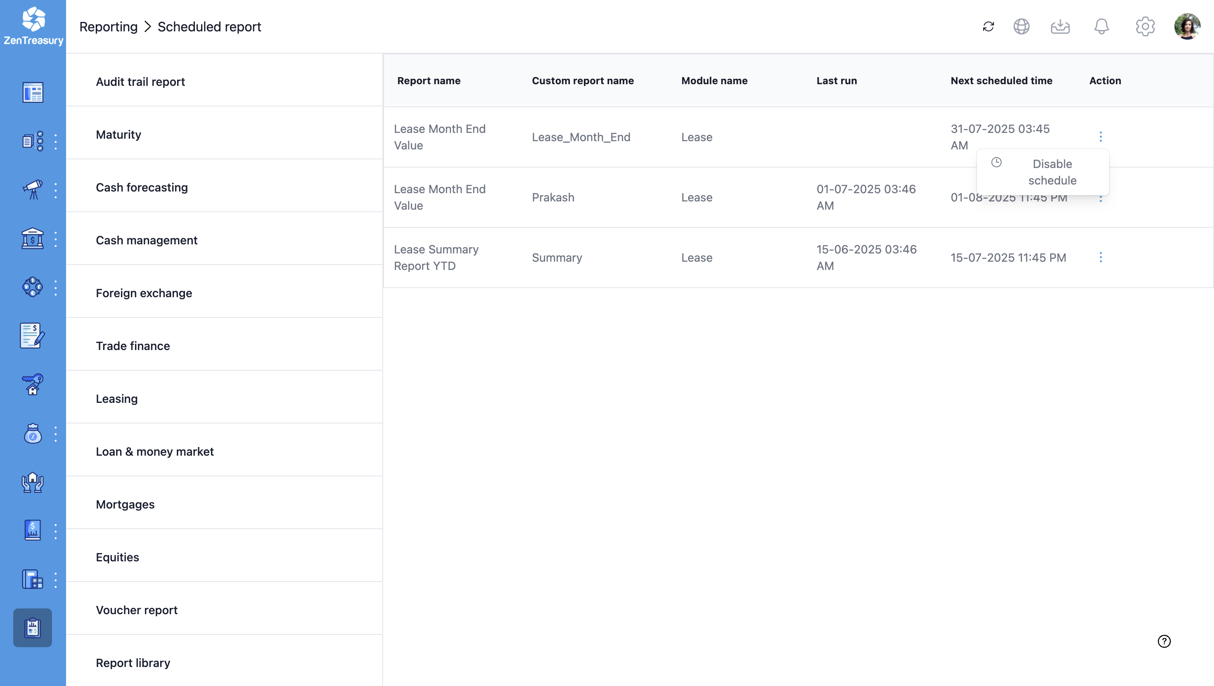This screenshot has width=1214, height=686.
Task: Expand submenu dots beside telescope icon
Action: tap(56, 190)
